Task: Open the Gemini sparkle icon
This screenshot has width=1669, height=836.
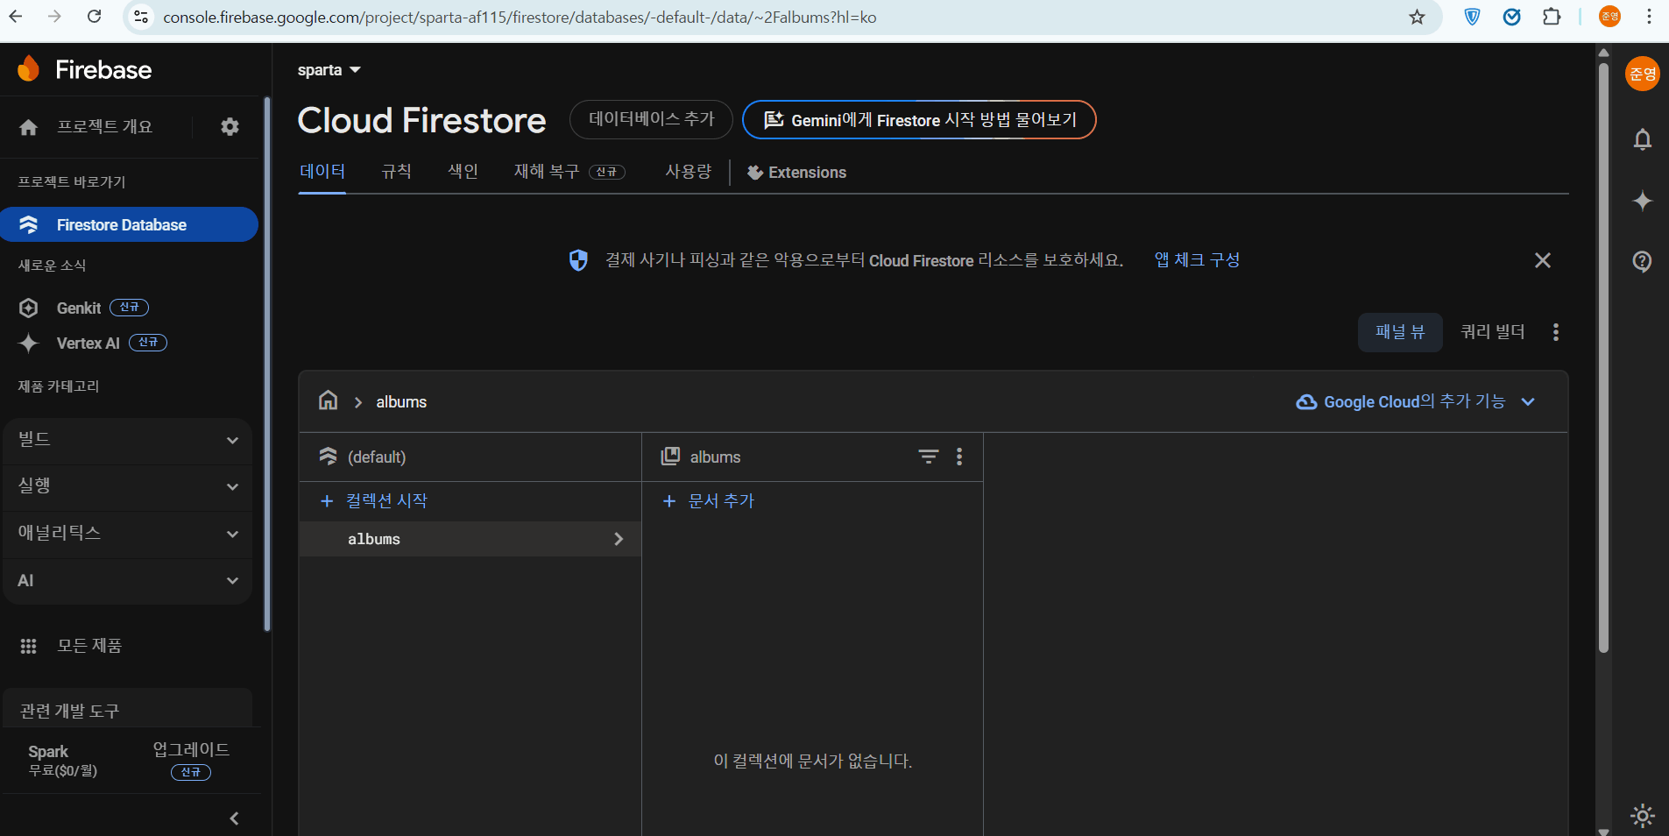Action: point(1643,201)
